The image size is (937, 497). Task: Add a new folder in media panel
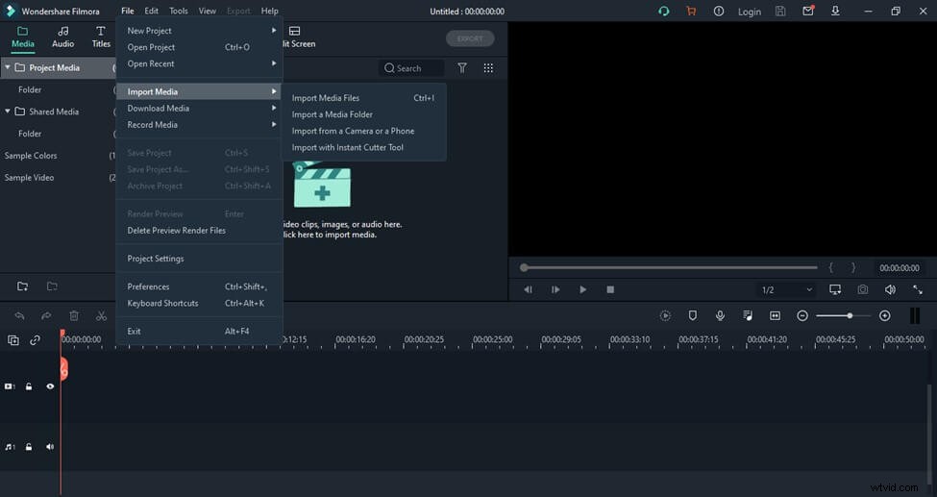23,286
